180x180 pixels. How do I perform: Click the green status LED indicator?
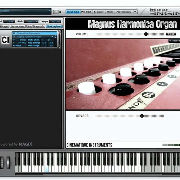coord(60,12)
